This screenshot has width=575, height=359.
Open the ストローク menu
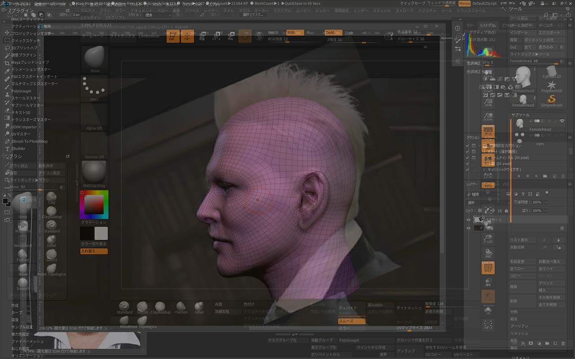point(405,10)
